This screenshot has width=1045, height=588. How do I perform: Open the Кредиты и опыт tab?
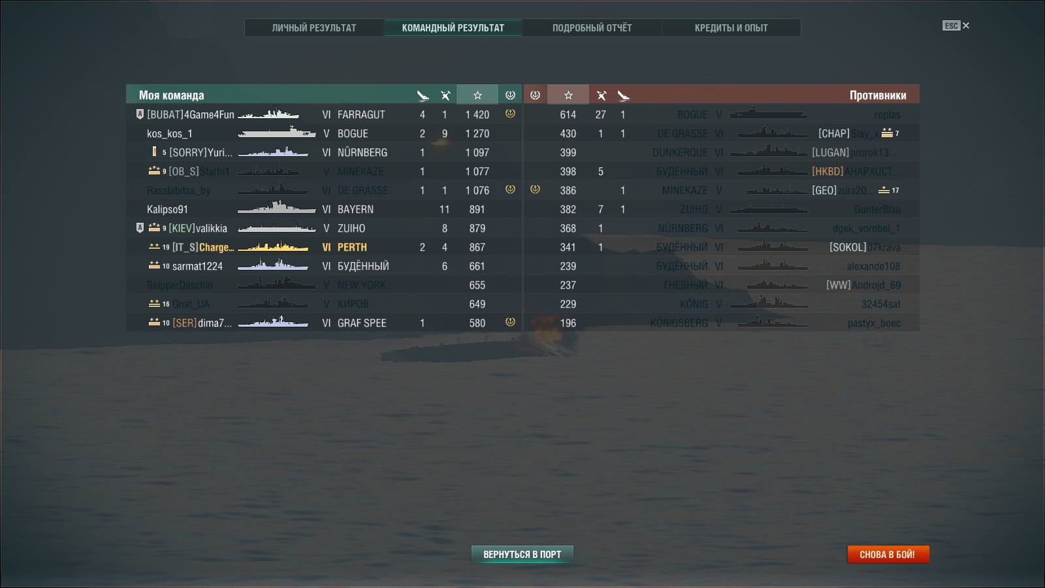point(731,27)
